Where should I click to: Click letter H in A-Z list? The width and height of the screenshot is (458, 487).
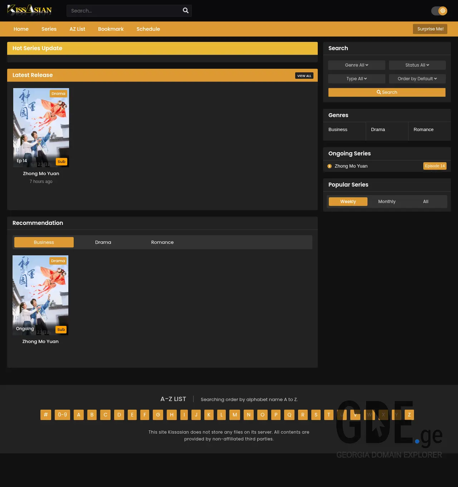[x=172, y=415]
